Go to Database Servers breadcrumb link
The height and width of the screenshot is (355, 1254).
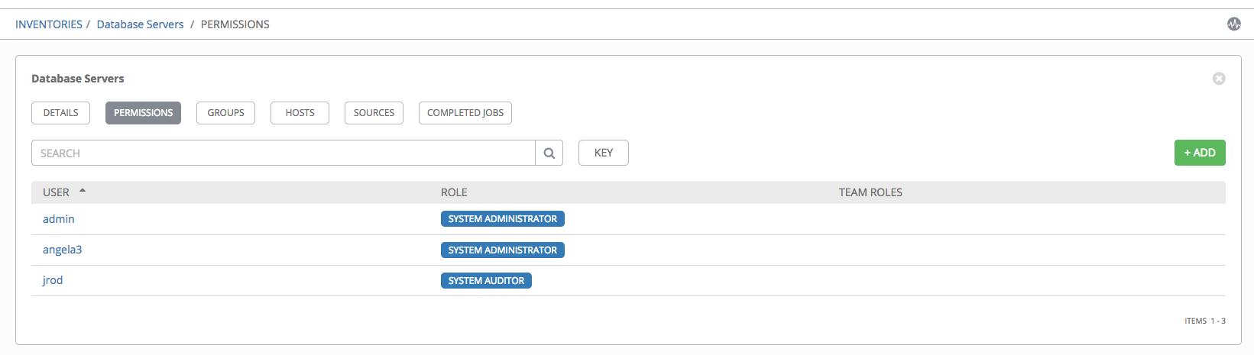140,24
